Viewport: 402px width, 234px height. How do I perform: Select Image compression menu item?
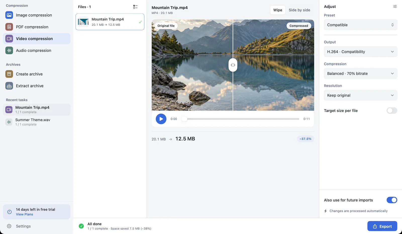click(37, 15)
